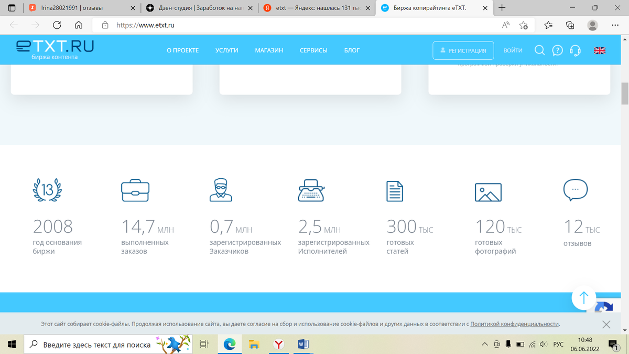Switch to the Дзен-студия tab

(x=199, y=8)
